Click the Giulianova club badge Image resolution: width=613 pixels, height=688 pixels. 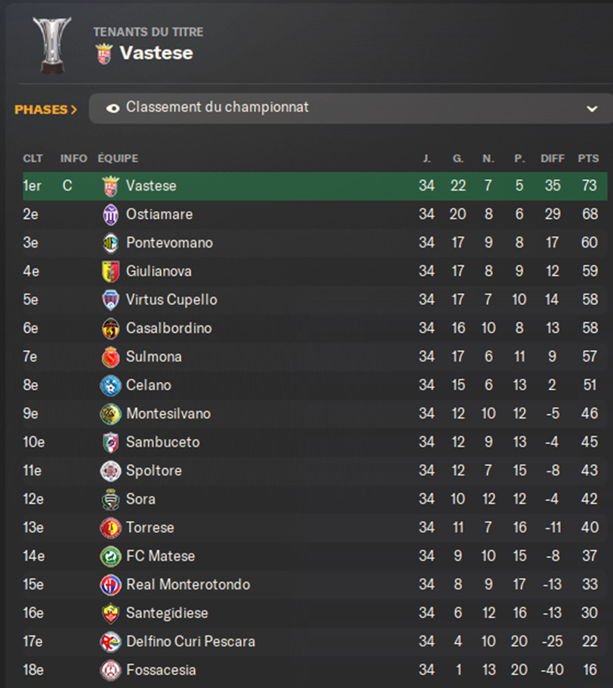coord(111,271)
